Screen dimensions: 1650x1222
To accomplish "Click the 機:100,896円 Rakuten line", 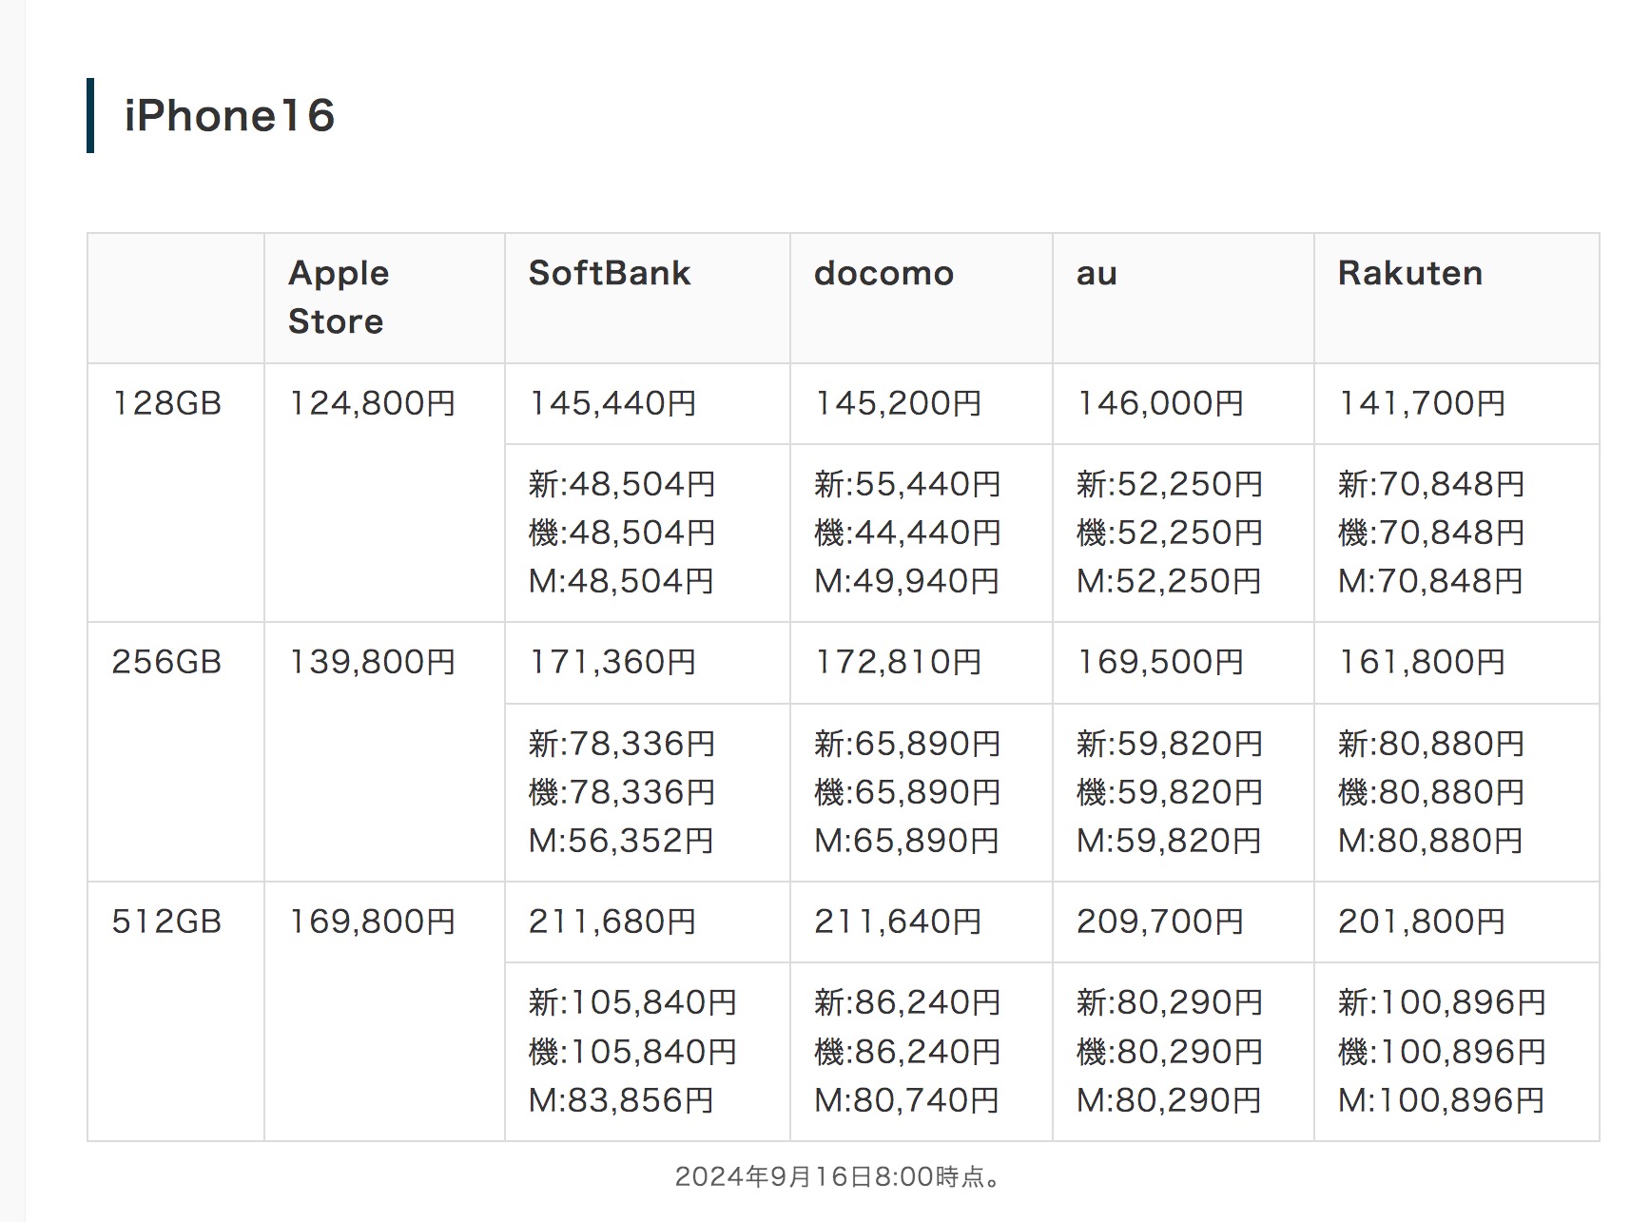I will click(x=1443, y=1052).
